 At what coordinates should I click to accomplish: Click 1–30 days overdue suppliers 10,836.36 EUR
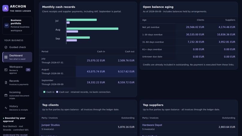226,35
